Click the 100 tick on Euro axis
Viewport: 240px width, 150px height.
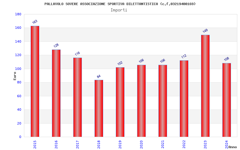[x=18, y=69]
